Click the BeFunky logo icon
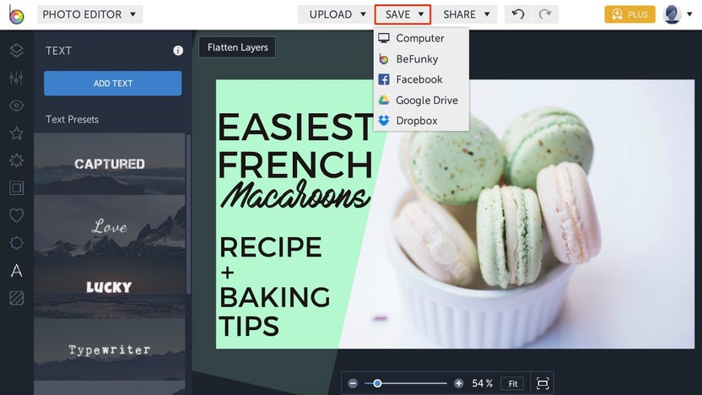This screenshot has width=702, height=395. coord(17,14)
